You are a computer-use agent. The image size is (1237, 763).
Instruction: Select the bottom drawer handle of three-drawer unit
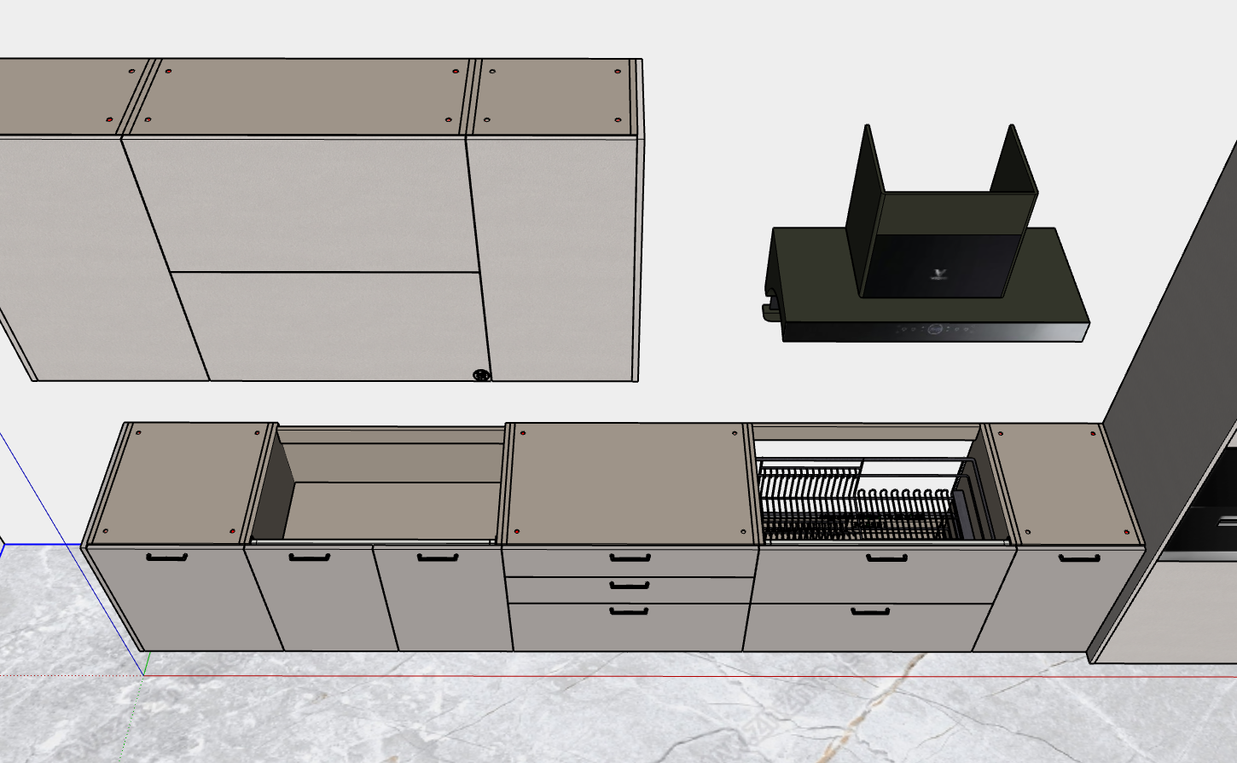630,611
